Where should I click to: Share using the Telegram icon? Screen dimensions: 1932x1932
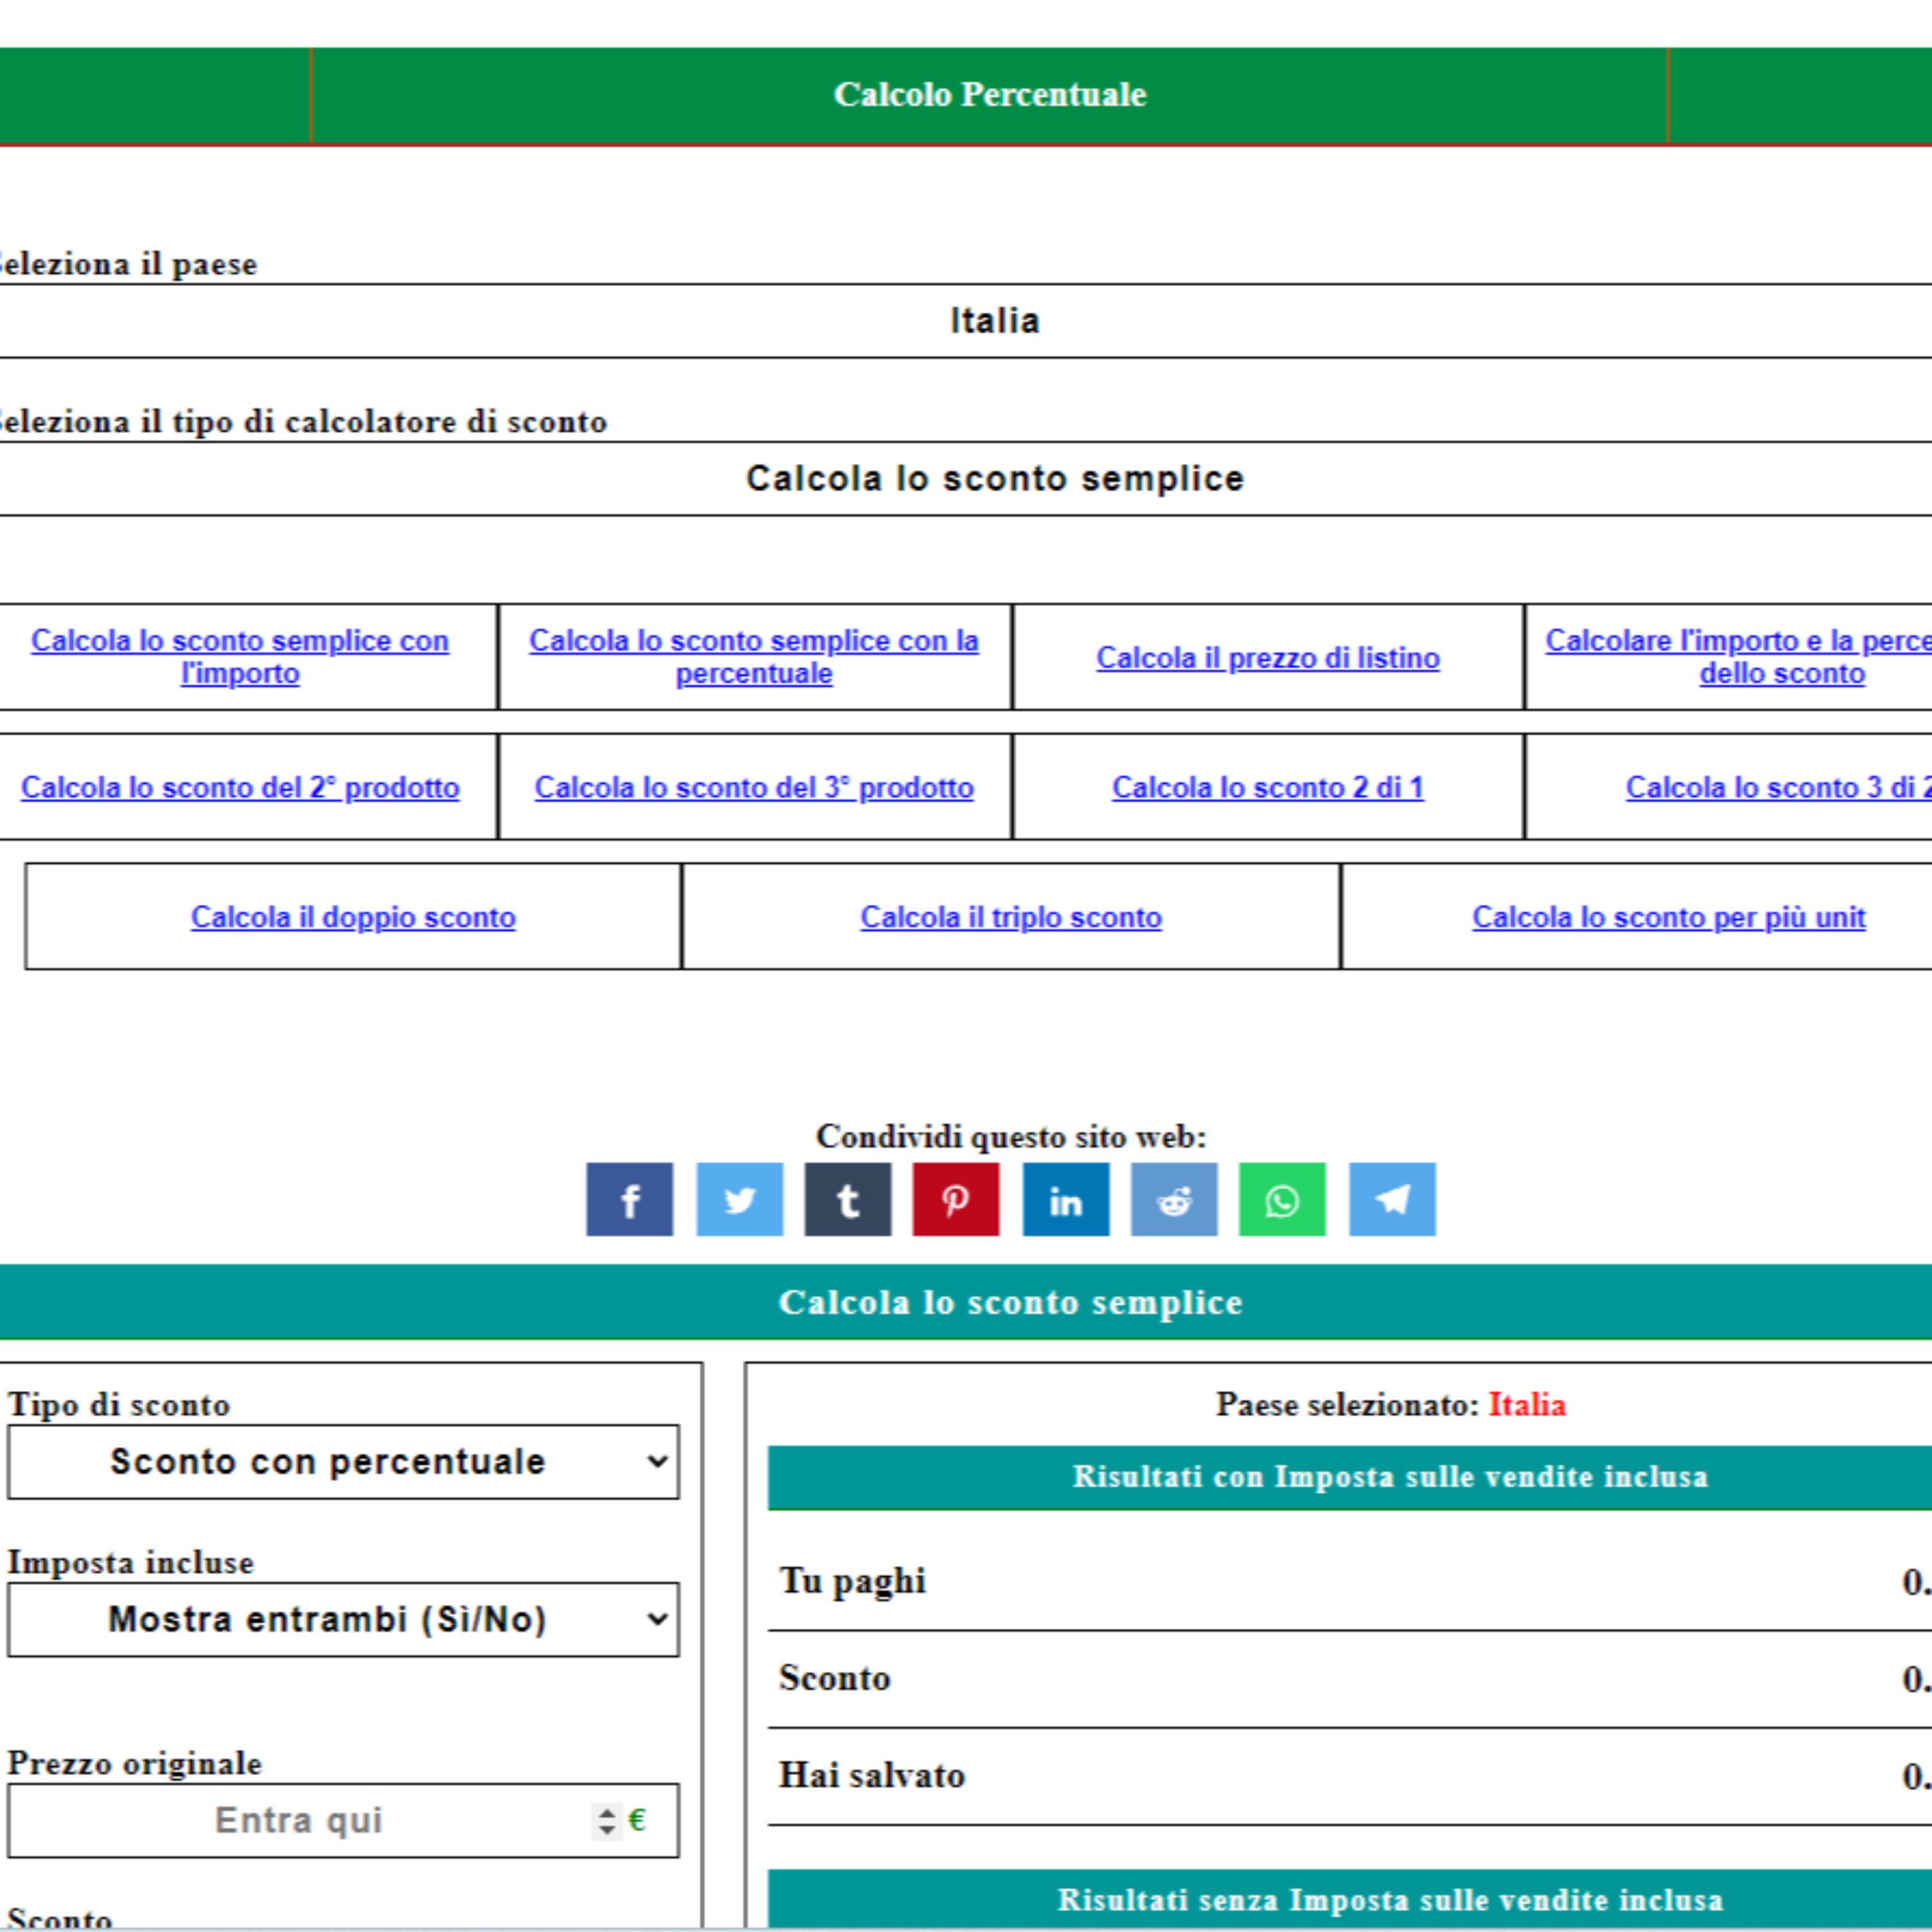click(1391, 1199)
